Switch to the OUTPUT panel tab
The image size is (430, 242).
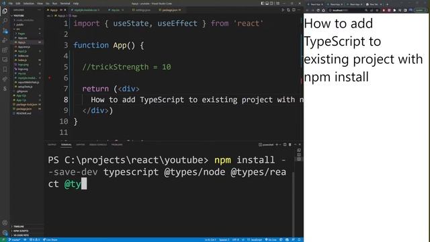coord(52,145)
